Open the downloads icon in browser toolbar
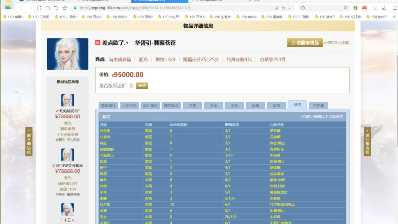Screen dimensions: 398x224 (x=375, y=8)
